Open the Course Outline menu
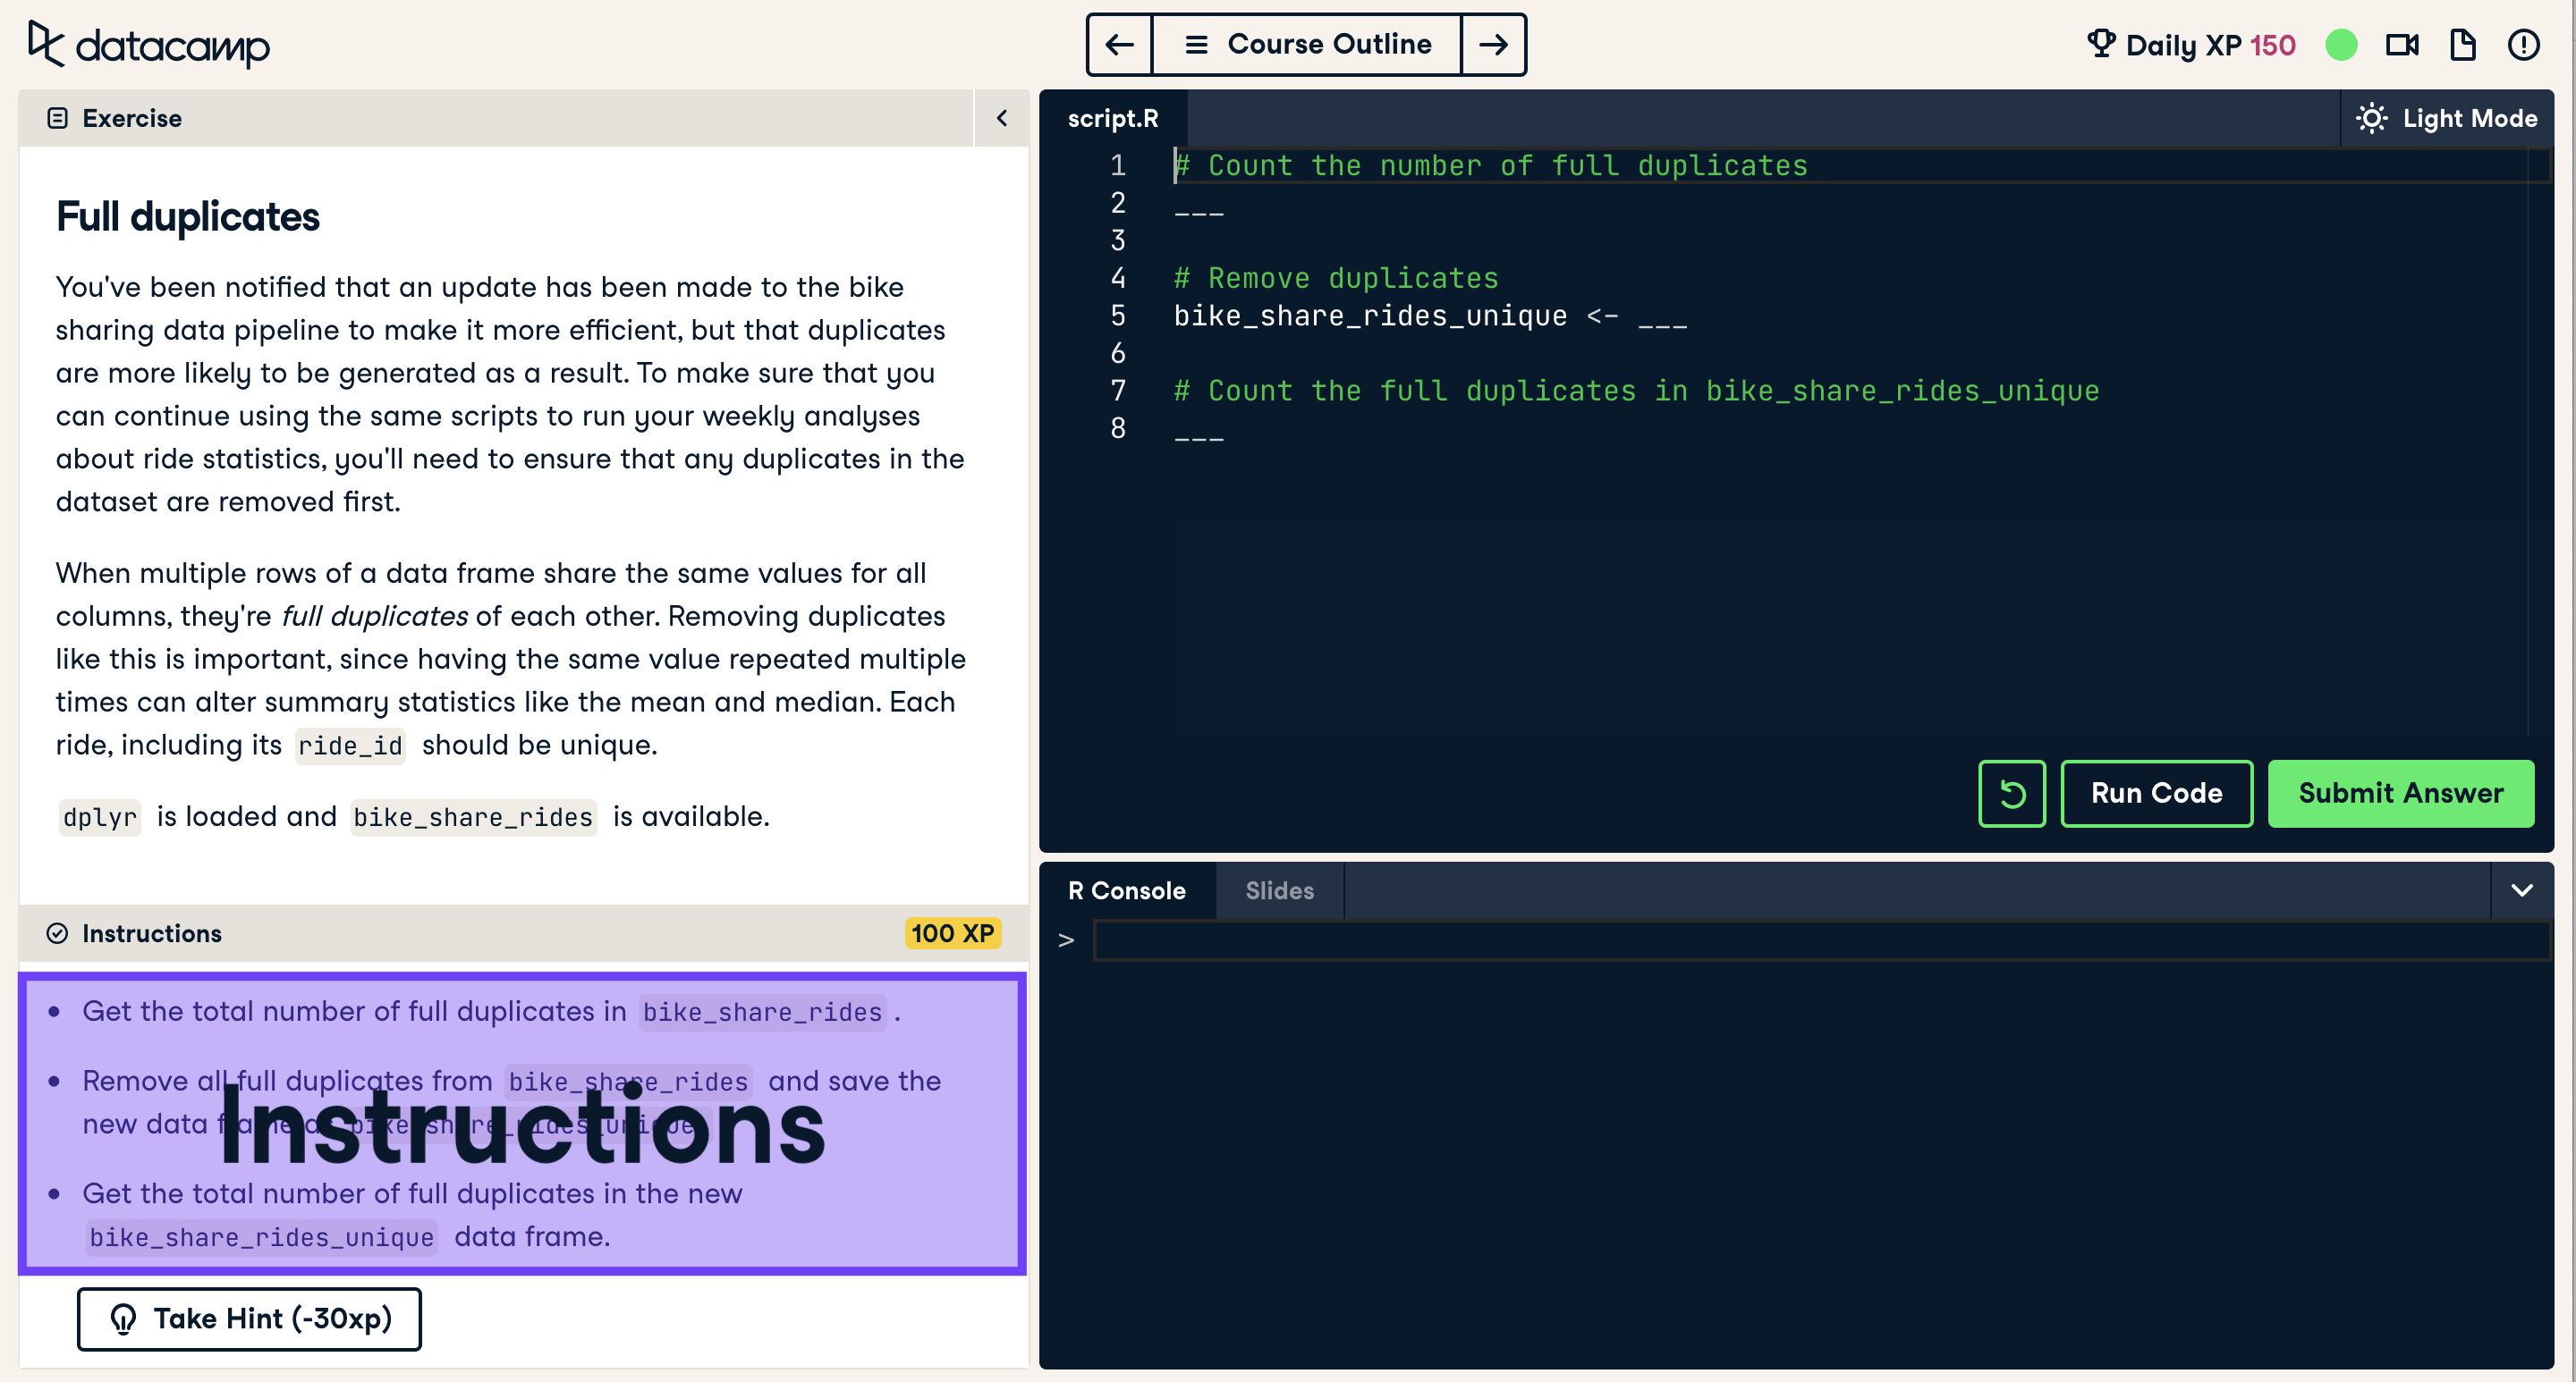 [x=1307, y=45]
